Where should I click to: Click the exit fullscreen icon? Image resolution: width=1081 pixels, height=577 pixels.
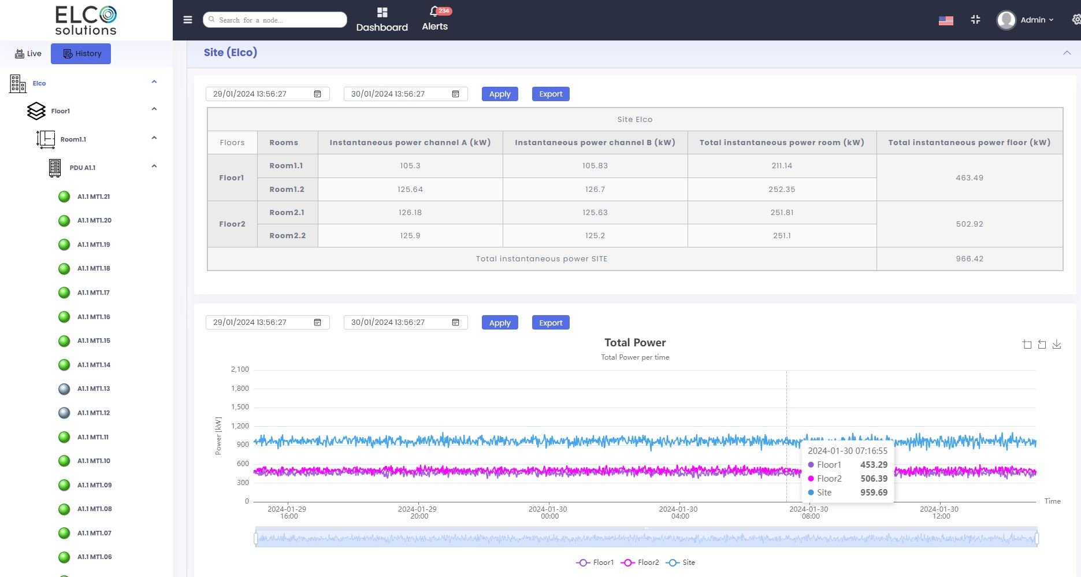tap(975, 20)
